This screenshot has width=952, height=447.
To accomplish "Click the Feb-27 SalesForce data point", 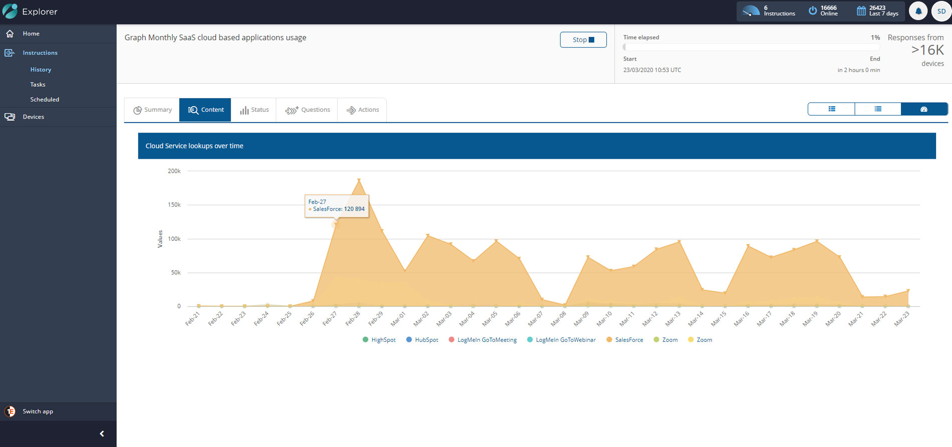I will pos(336,225).
